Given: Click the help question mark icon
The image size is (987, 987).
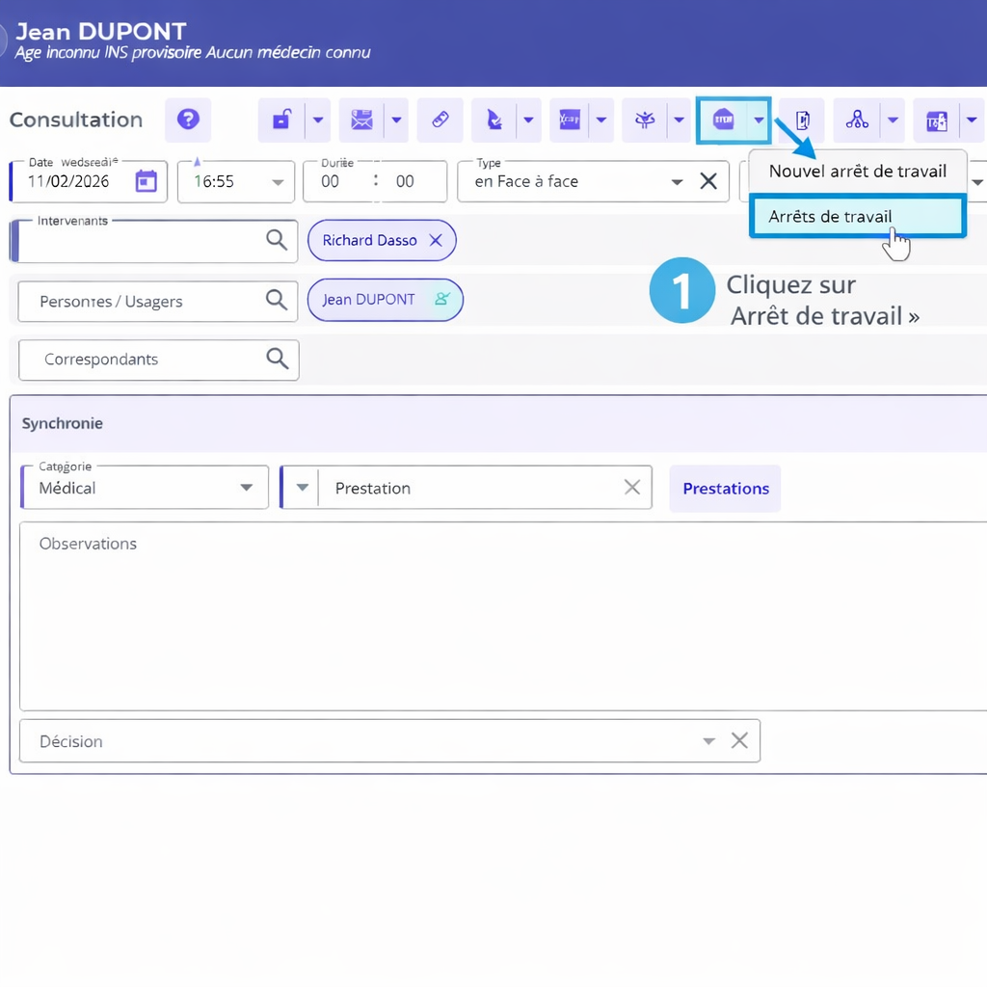Looking at the screenshot, I should [x=188, y=120].
